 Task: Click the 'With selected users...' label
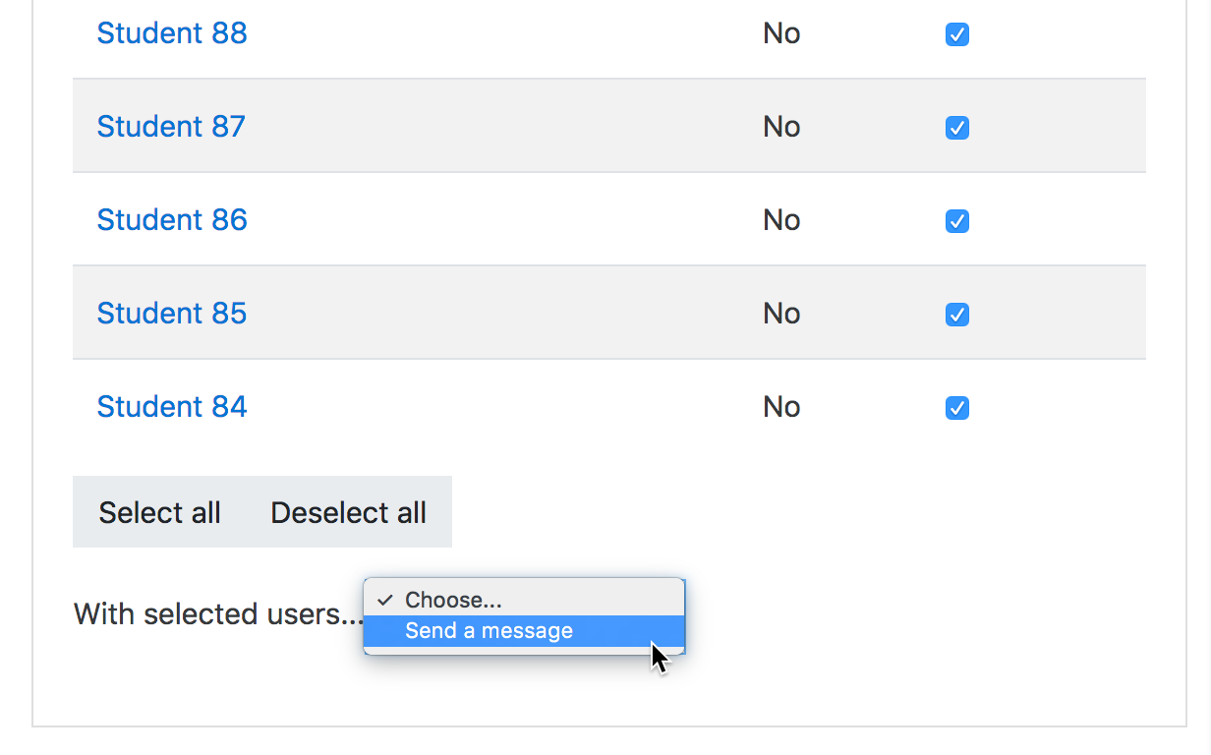point(218,614)
